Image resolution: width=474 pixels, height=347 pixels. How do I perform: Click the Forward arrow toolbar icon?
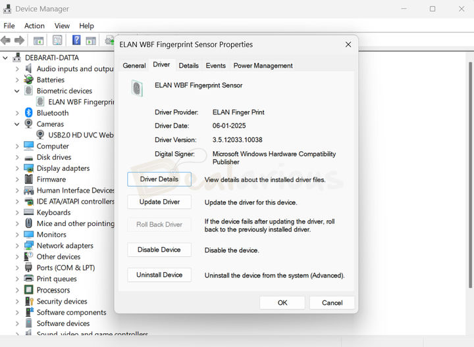tap(19, 40)
